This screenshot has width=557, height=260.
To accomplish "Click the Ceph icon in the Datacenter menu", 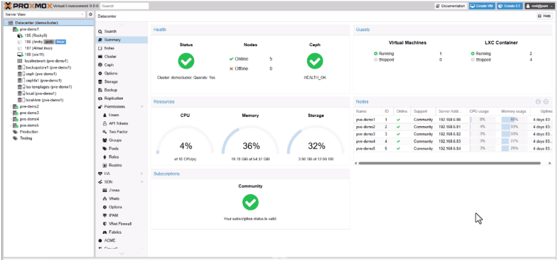I will click(100, 65).
